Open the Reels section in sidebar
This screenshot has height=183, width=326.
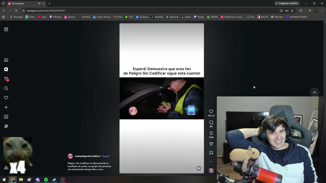point(6,69)
